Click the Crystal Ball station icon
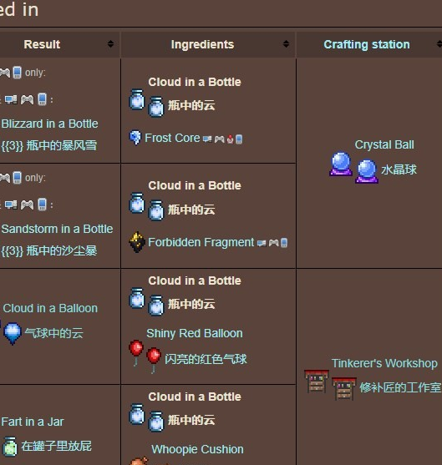This screenshot has width=442, height=465. click(x=341, y=164)
